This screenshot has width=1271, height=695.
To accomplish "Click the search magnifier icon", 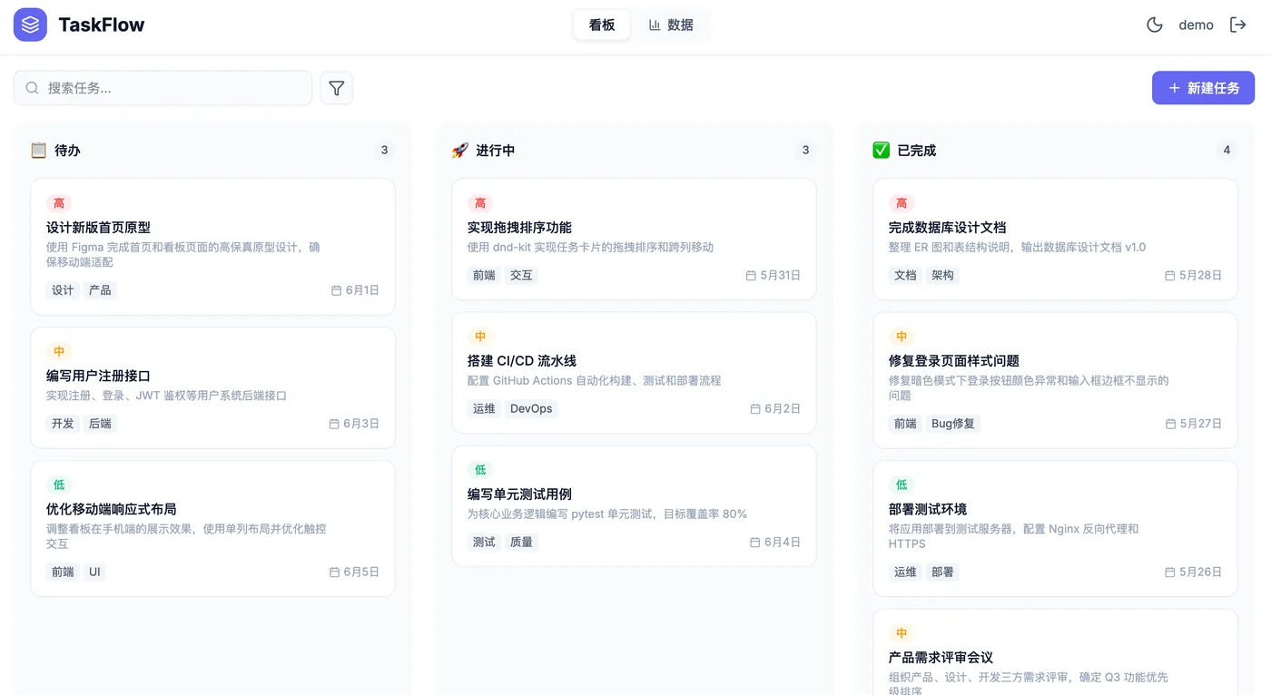I will click(32, 88).
